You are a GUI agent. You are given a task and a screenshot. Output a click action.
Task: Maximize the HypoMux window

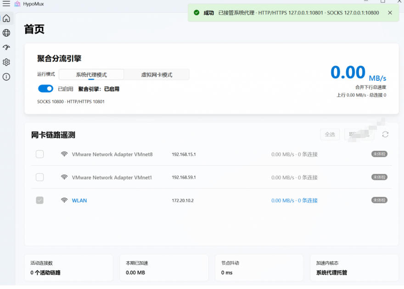coord(383,1)
